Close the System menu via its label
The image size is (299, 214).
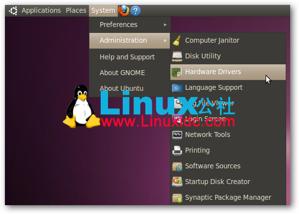(x=103, y=10)
